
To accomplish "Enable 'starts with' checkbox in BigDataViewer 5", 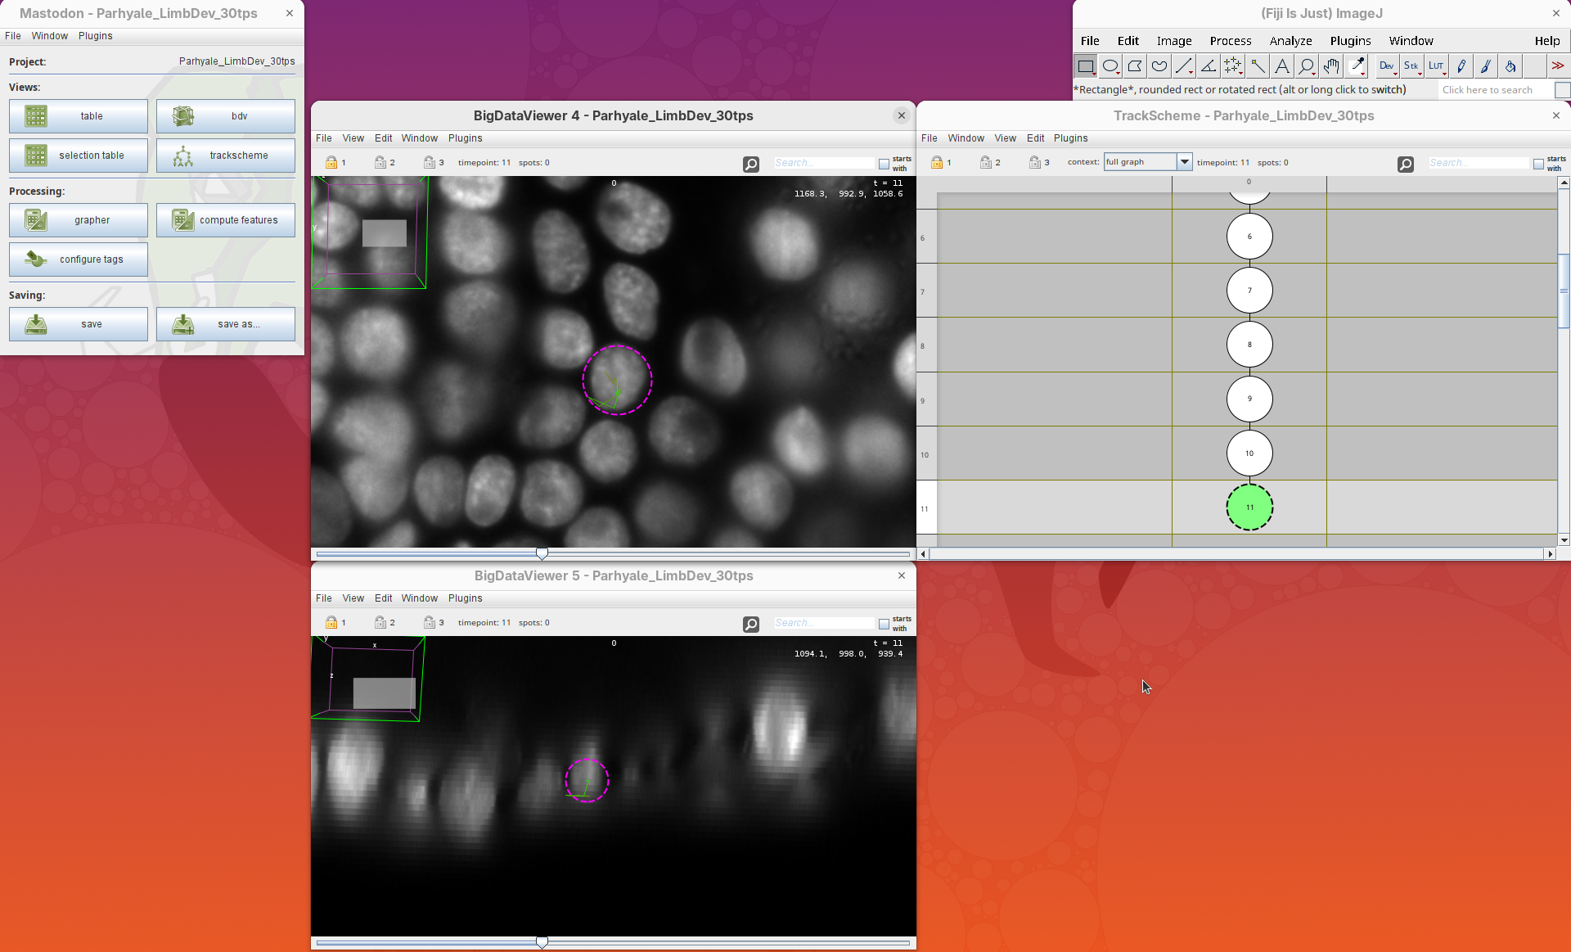I will pos(884,624).
